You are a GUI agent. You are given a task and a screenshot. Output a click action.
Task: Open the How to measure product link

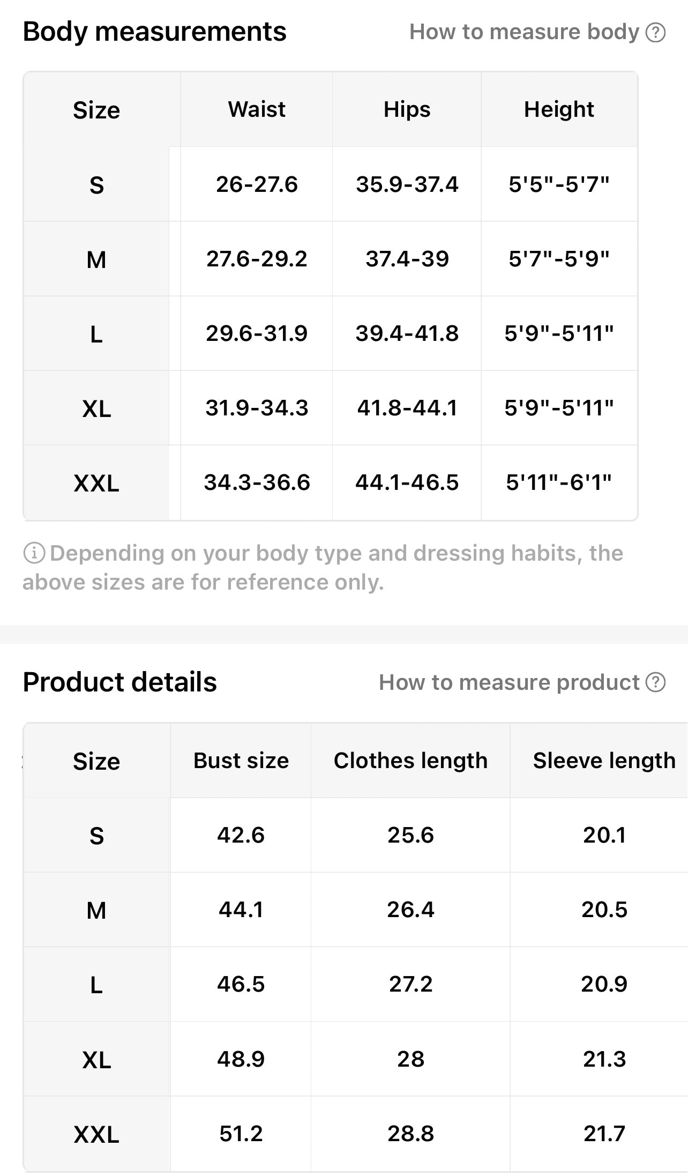(509, 682)
